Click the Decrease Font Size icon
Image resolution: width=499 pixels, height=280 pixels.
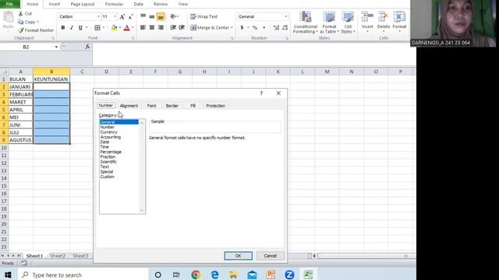[130, 16]
